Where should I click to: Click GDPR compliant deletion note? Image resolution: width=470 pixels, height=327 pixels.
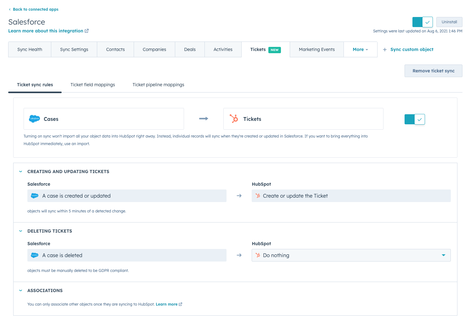pos(78,271)
